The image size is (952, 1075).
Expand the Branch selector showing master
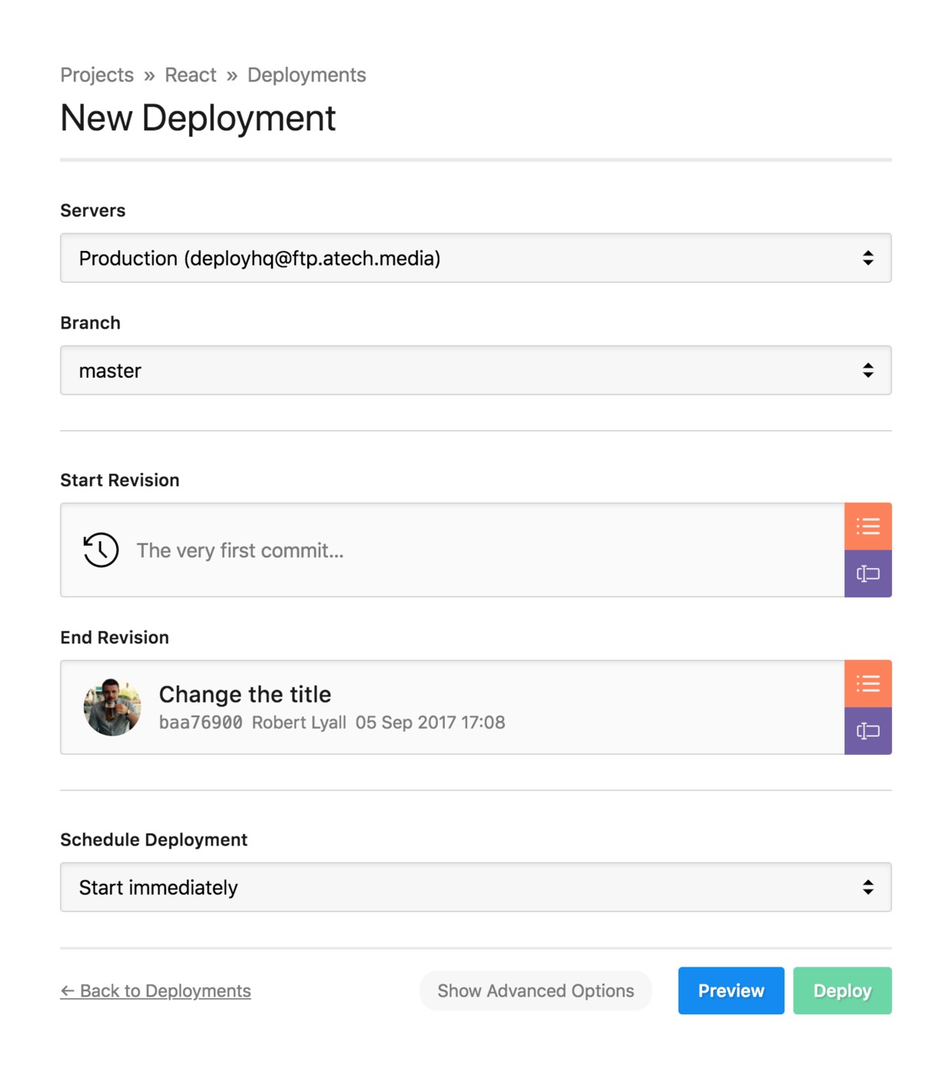pos(476,370)
